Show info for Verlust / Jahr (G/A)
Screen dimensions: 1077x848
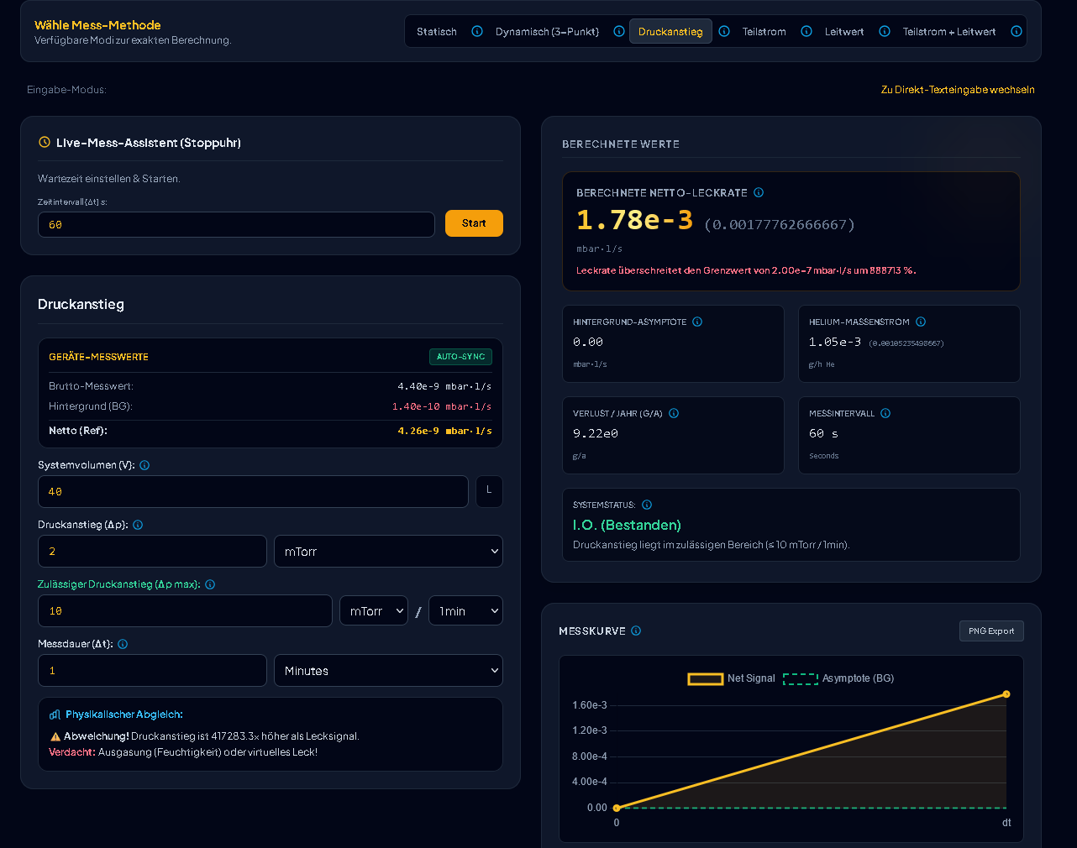(674, 413)
